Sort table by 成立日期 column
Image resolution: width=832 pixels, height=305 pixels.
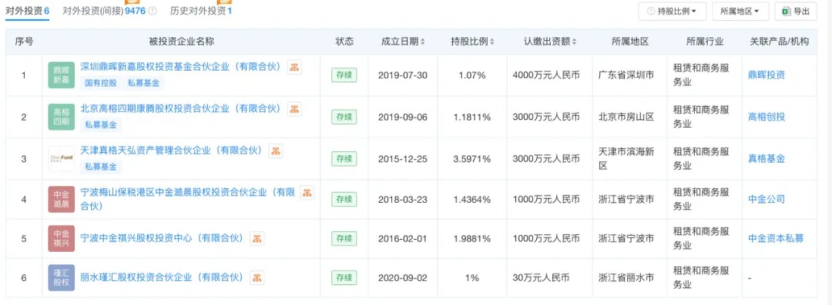coord(403,42)
